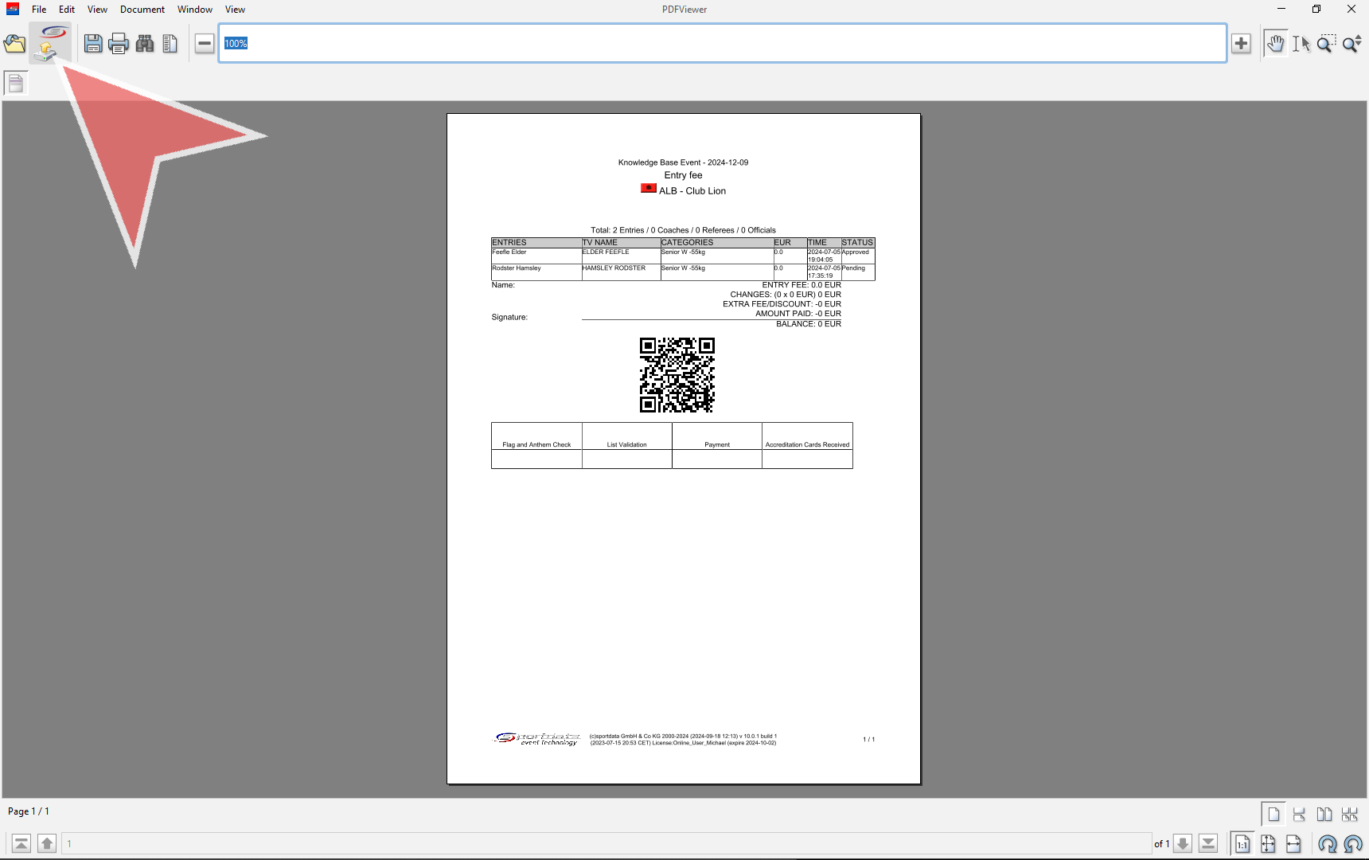Click the zoom in plus button
This screenshot has height=860, width=1369.
[x=1241, y=44]
